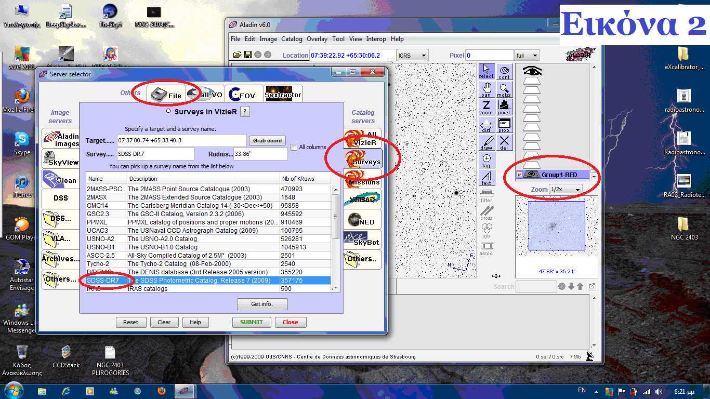Click the Firefox icon in the taskbar
This screenshot has width=710, height=399.
click(162, 391)
